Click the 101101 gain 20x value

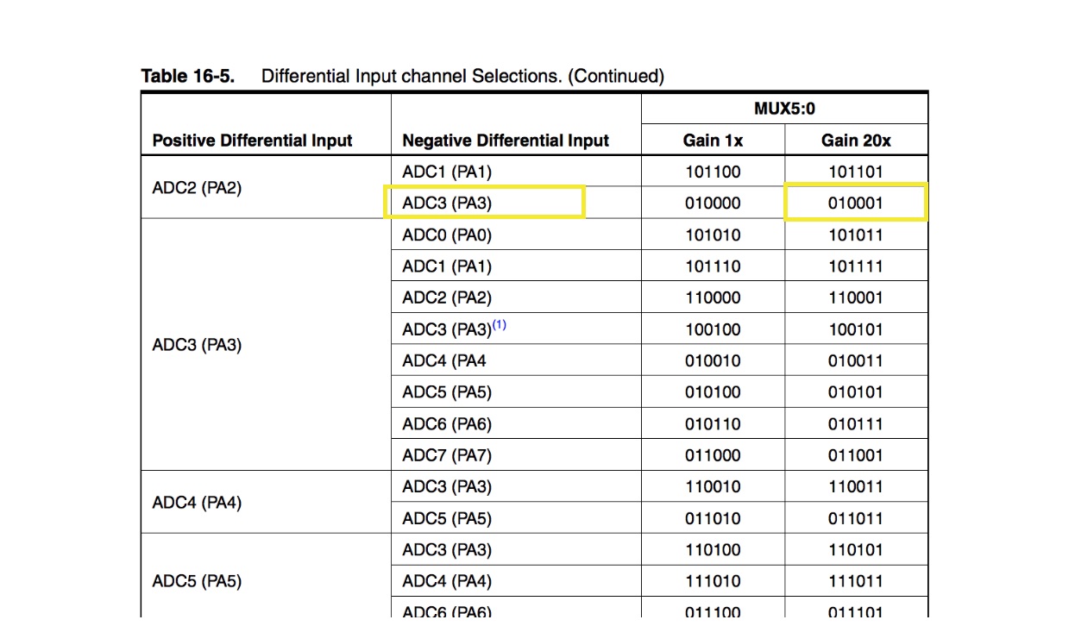(x=855, y=172)
